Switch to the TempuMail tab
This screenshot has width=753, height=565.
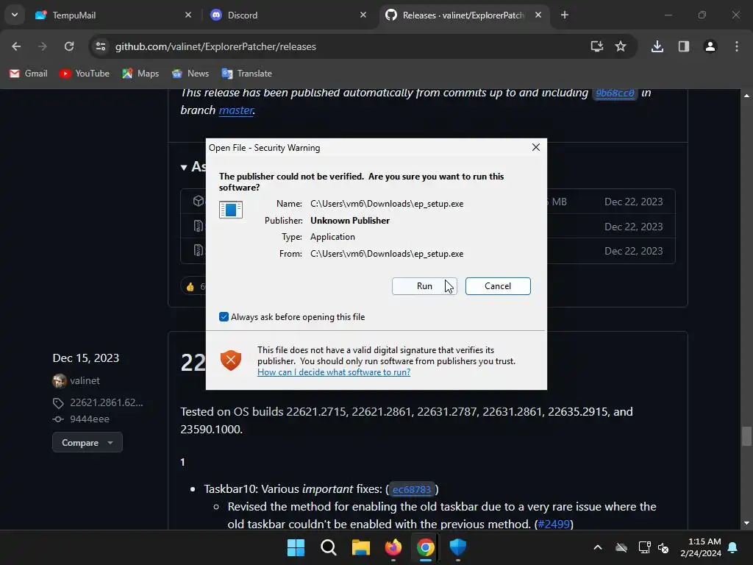[114, 15]
